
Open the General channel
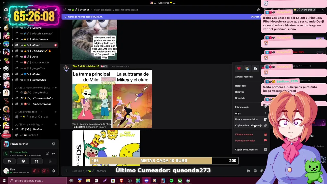(36, 28)
